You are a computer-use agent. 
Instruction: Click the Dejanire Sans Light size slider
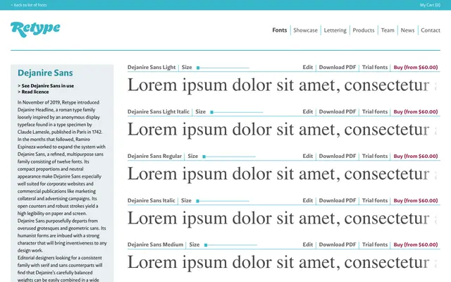point(223,68)
